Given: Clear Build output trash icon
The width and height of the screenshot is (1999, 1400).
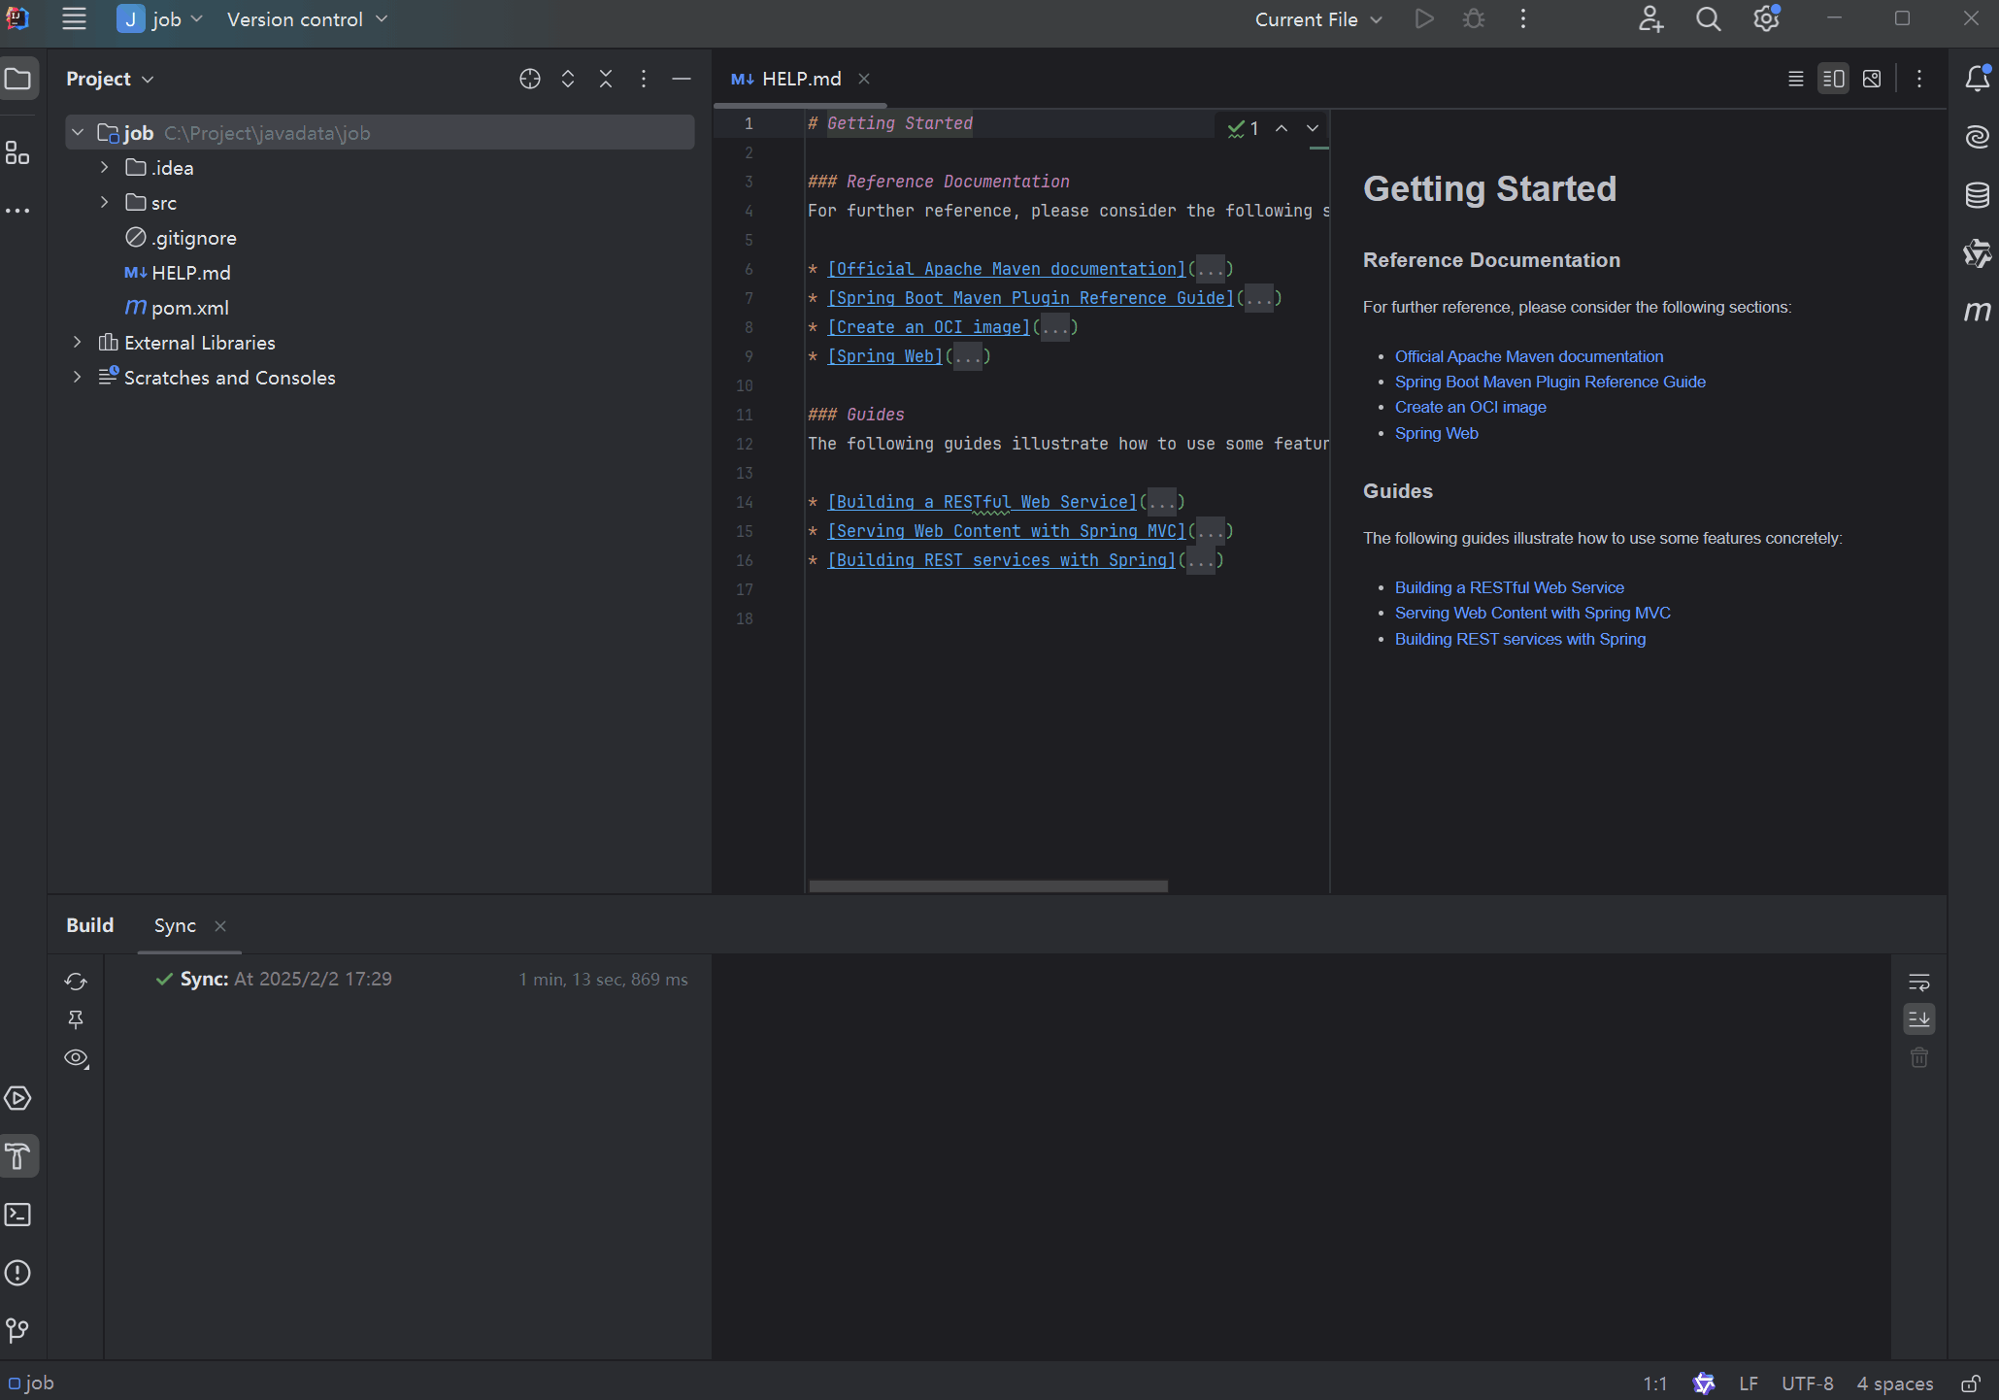Looking at the screenshot, I should (1919, 1057).
